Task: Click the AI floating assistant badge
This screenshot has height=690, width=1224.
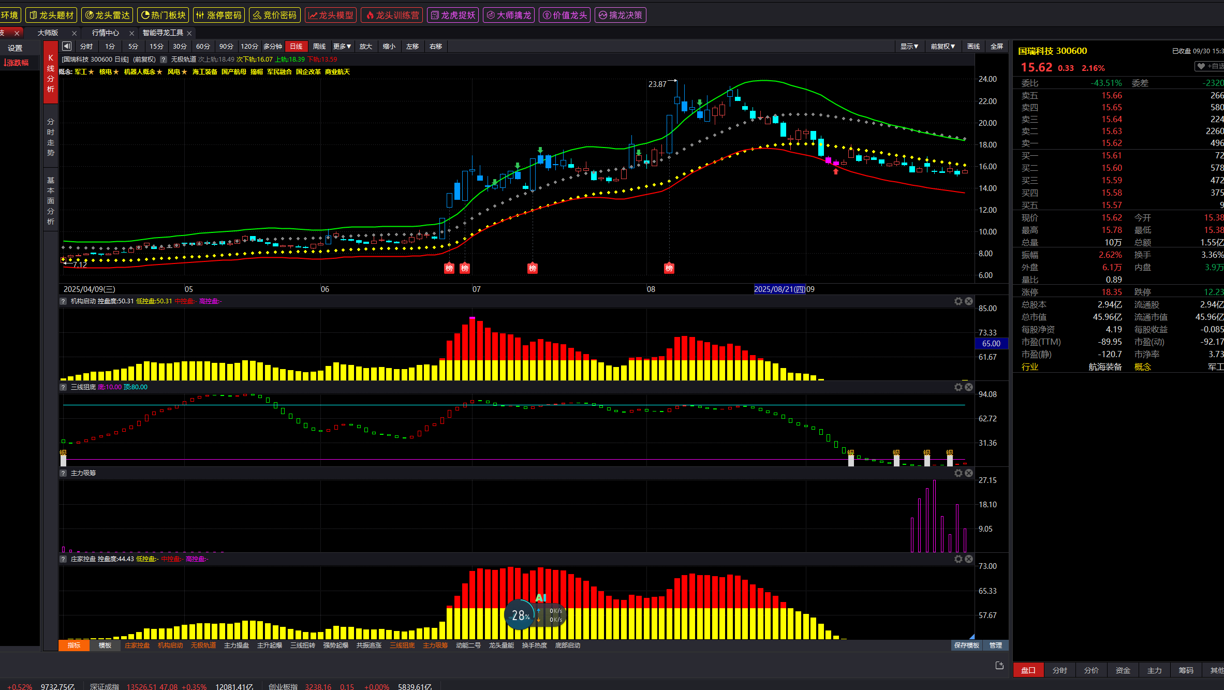Action: coord(540,598)
